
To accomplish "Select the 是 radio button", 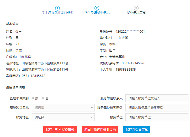I will 33,98.
